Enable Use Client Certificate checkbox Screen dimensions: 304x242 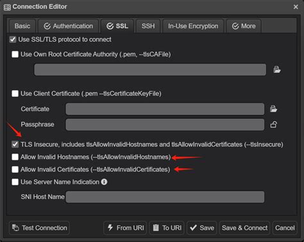pyautogui.click(x=15, y=94)
